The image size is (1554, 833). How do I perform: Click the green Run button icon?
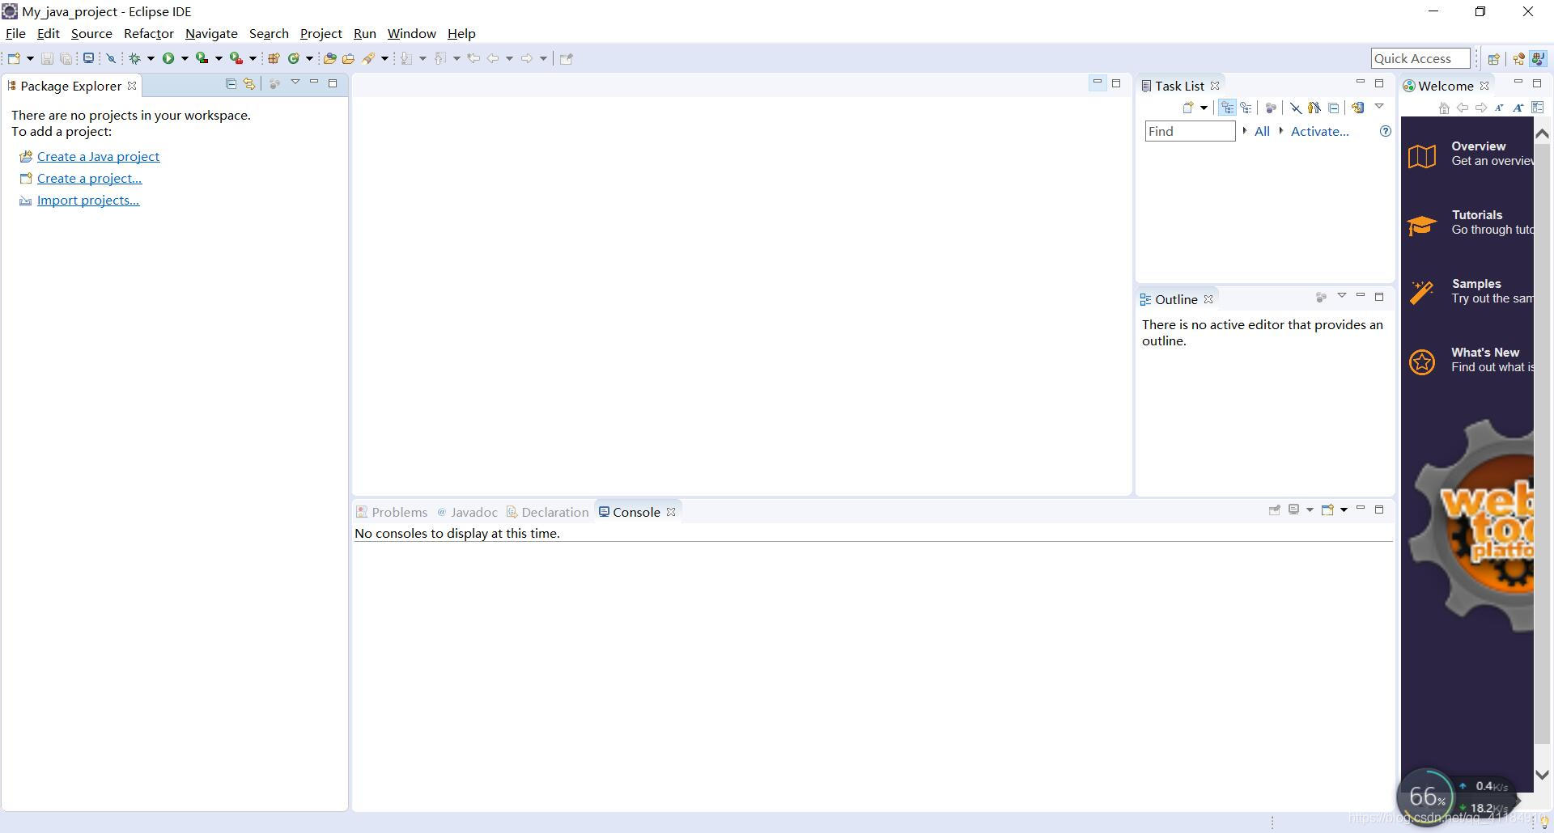point(168,58)
